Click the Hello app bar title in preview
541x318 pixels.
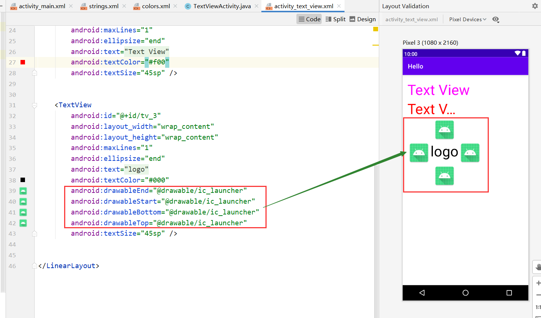(415, 66)
